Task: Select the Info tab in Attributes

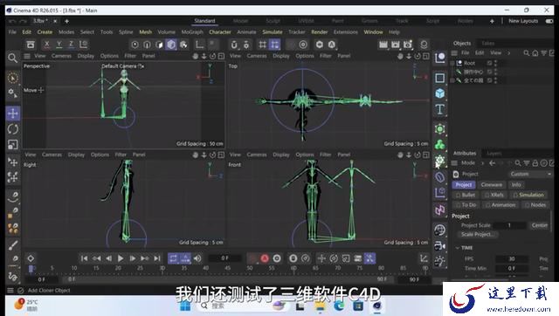Action: point(516,184)
